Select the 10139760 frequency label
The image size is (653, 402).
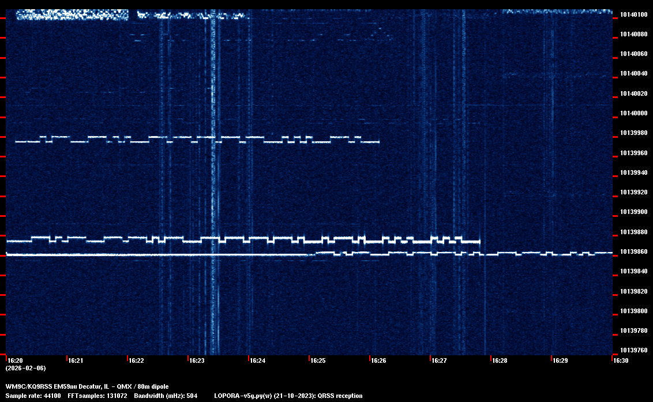(633, 351)
